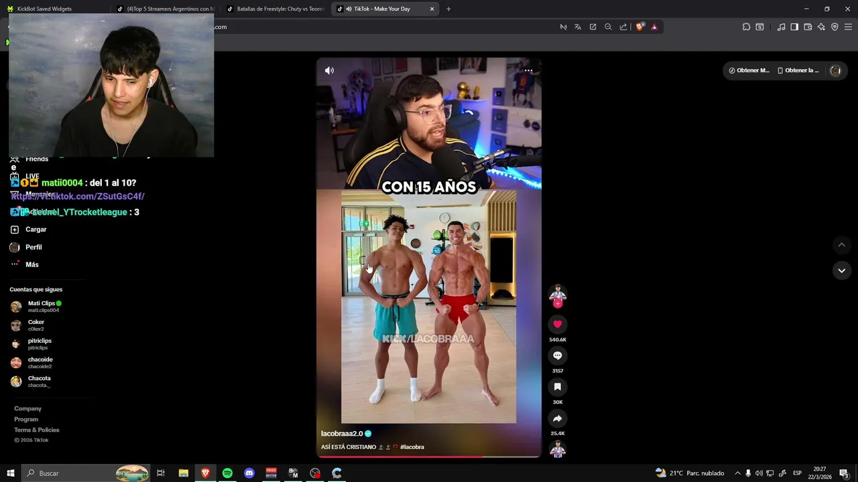Screen dimensions: 858x482
Task: Open the notification center icon
Action: tap(844, 473)
